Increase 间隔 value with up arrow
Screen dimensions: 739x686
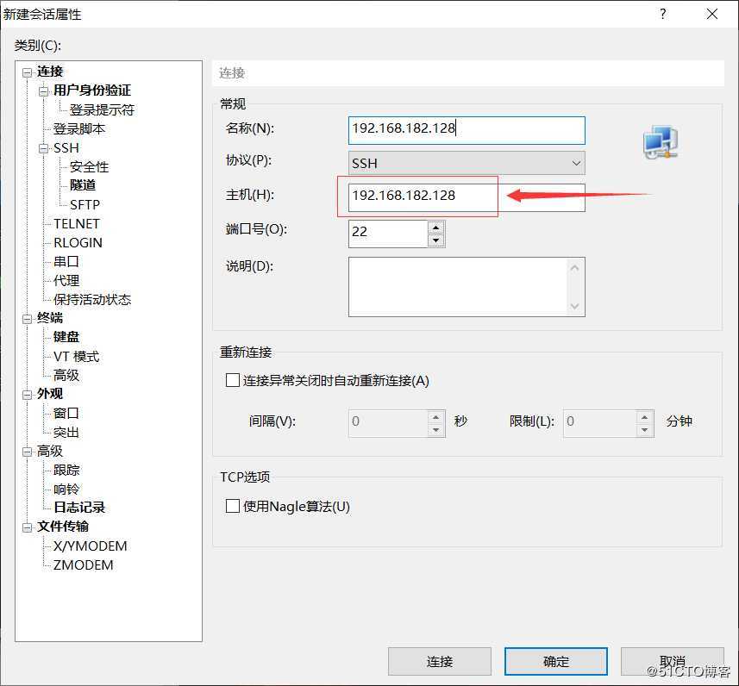436,417
